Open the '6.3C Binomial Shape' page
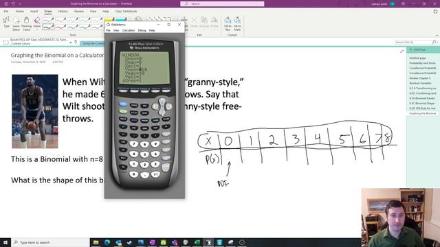This screenshot has width=440, height=247. 421,104
